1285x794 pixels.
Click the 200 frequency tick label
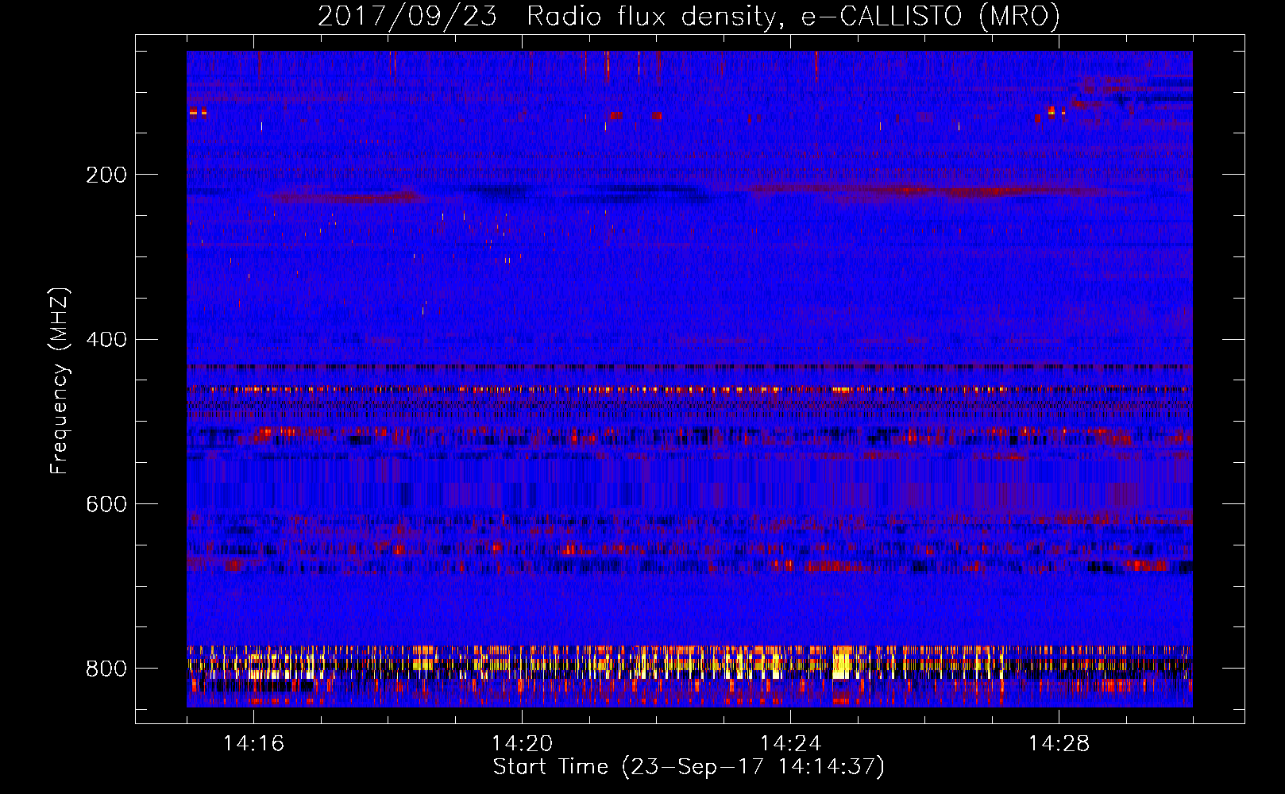coord(106,175)
